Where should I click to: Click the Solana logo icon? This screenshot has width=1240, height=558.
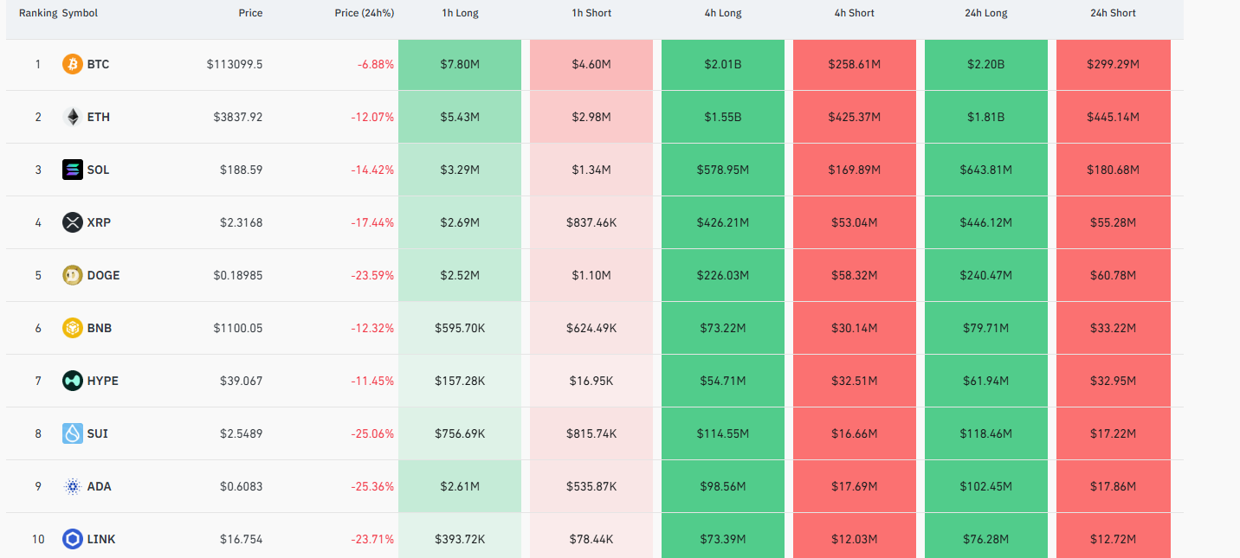(x=73, y=170)
